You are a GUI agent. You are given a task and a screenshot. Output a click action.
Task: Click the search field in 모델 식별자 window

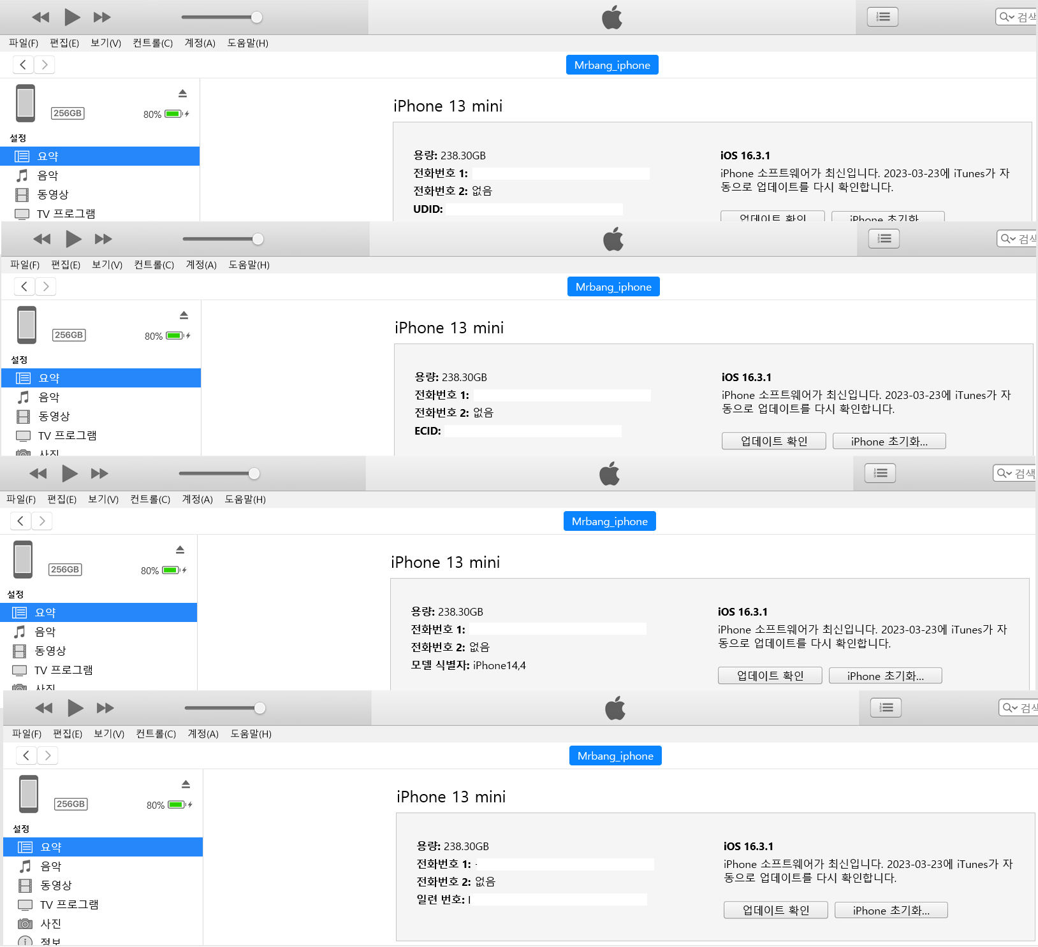point(1014,473)
